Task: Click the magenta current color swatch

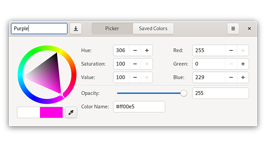Action: point(51,112)
